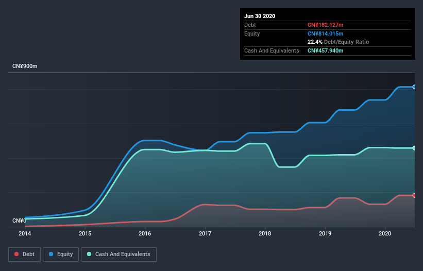Toggle the Debt legend button

pyautogui.click(x=24, y=255)
